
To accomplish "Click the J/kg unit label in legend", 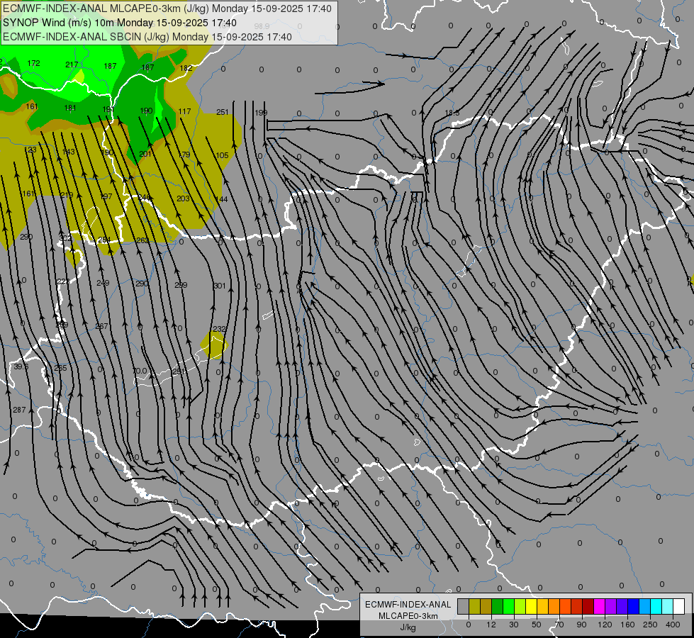I will coord(408,627).
